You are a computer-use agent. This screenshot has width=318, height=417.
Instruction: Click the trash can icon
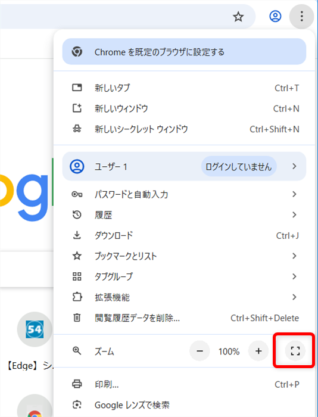pos(77,318)
